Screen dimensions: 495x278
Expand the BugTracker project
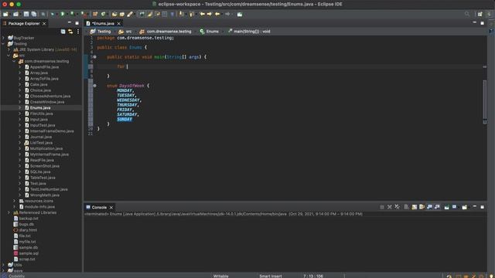coord(3,38)
